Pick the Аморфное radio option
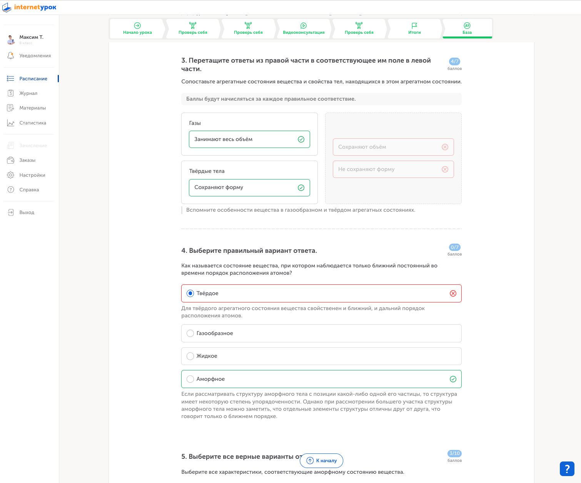 (x=190, y=379)
